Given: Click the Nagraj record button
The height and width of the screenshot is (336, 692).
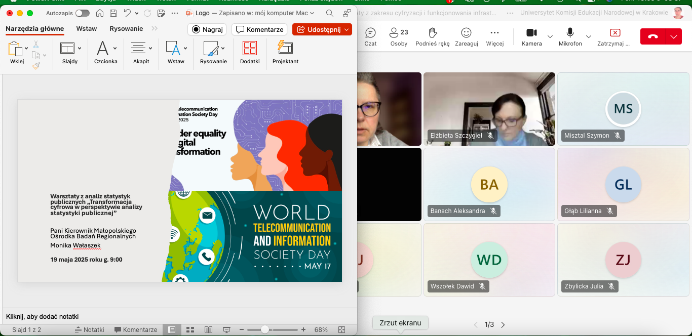Looking at the screenshot, I should (207, 29).
